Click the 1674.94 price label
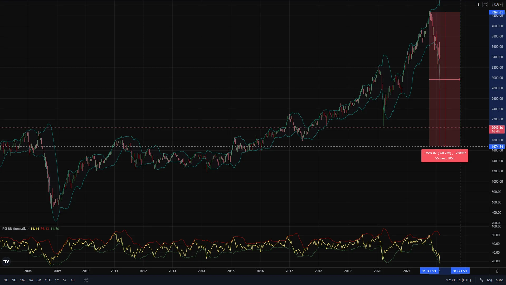This screenshot has height=285, width=506. point(497,147)
